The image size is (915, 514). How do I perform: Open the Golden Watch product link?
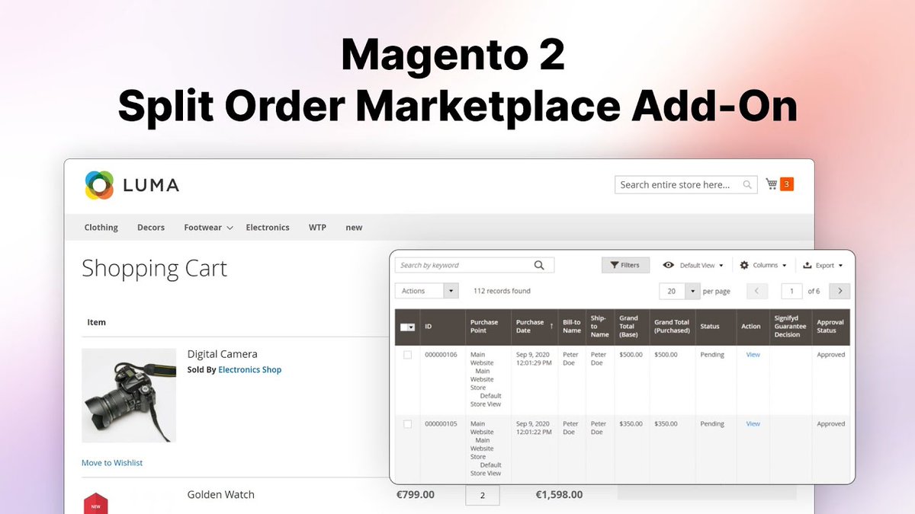[x=221, y=495]
